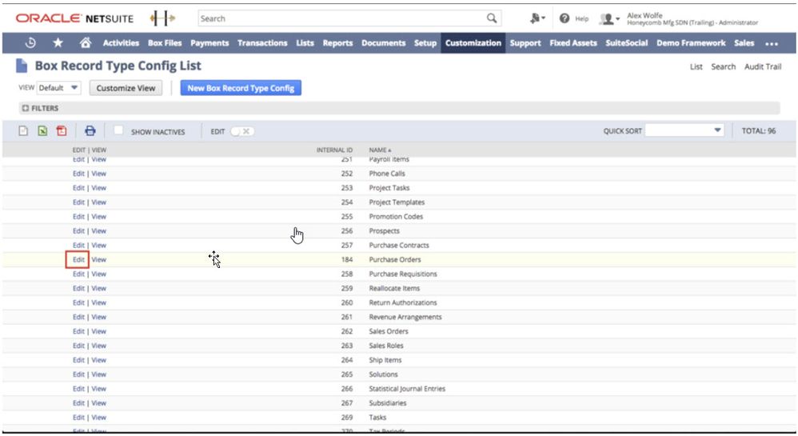Select the Purchase Requisitions name cell
The image size is (798, 436).
click(403, 274)
